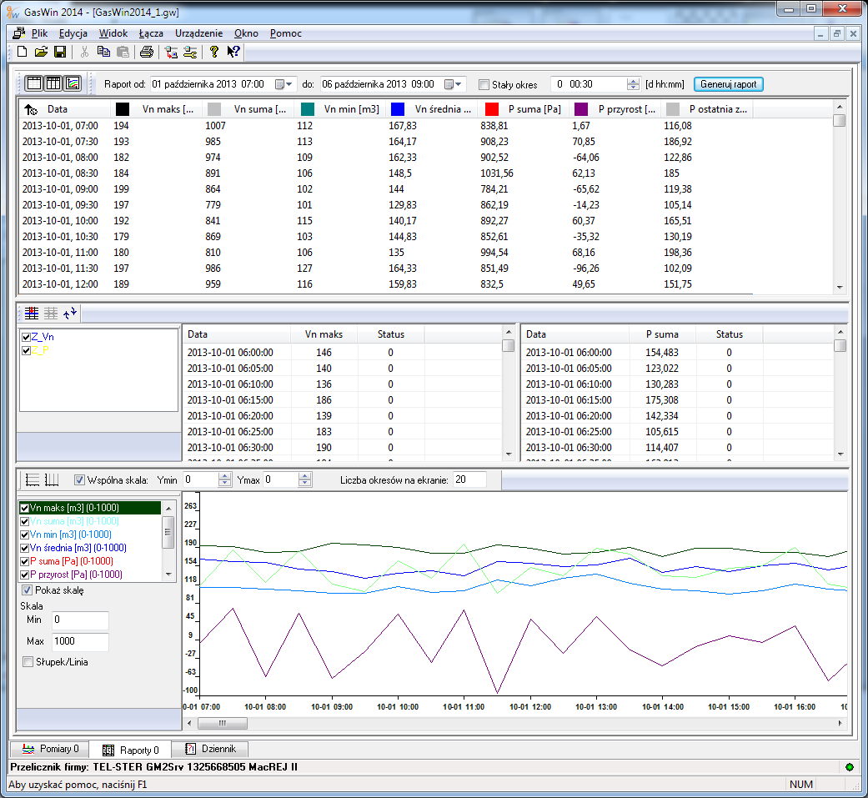Uncheck P przyrost [Pa] in chart legend
Screen dimensions: 868x798
click(24, 575)
